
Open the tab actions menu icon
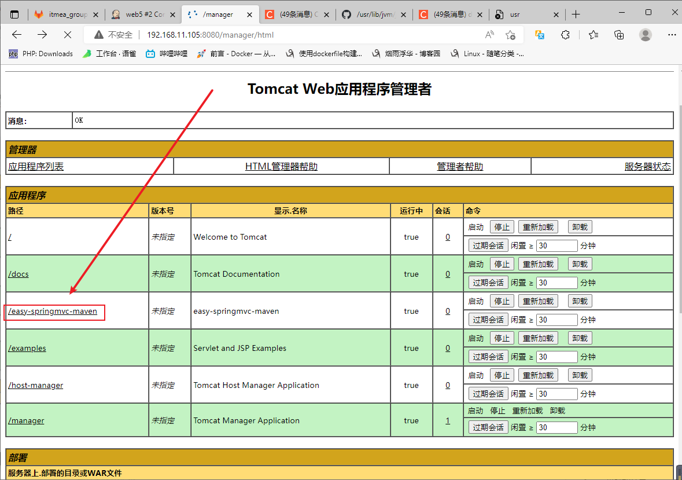pos(14,14)
